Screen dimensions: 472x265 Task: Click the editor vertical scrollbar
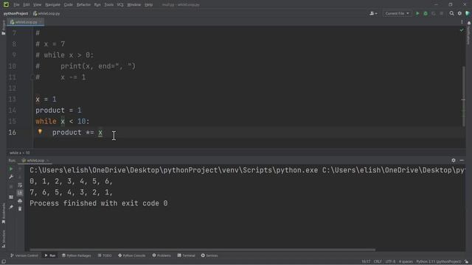(x=464, y=96)
